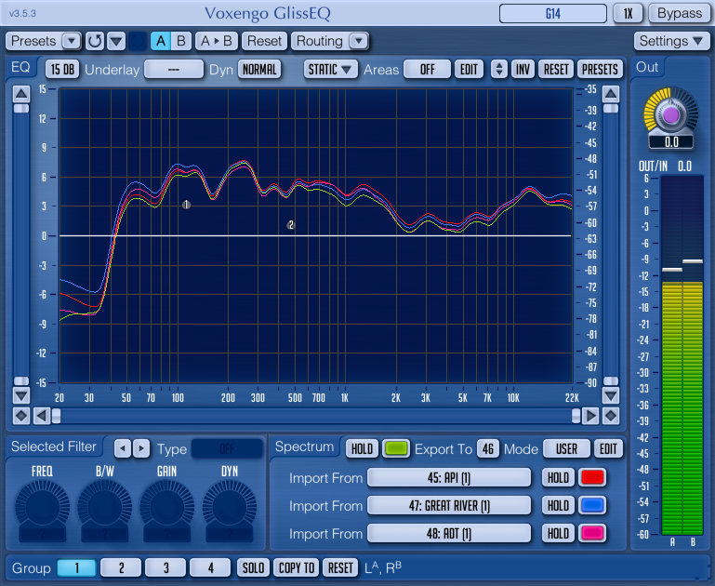Toggle the Bypass button

[678, 13]
